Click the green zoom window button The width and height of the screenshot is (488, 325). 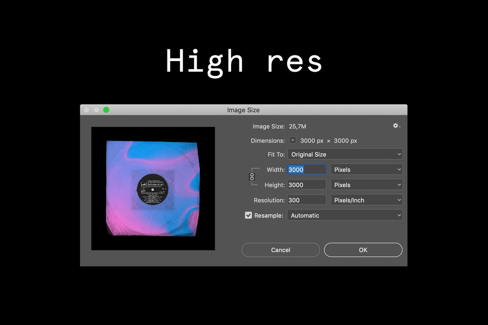[x=106, y=110]
